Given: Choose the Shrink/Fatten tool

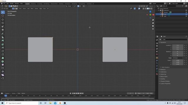Looking at the screenshot, I should 3,71.
